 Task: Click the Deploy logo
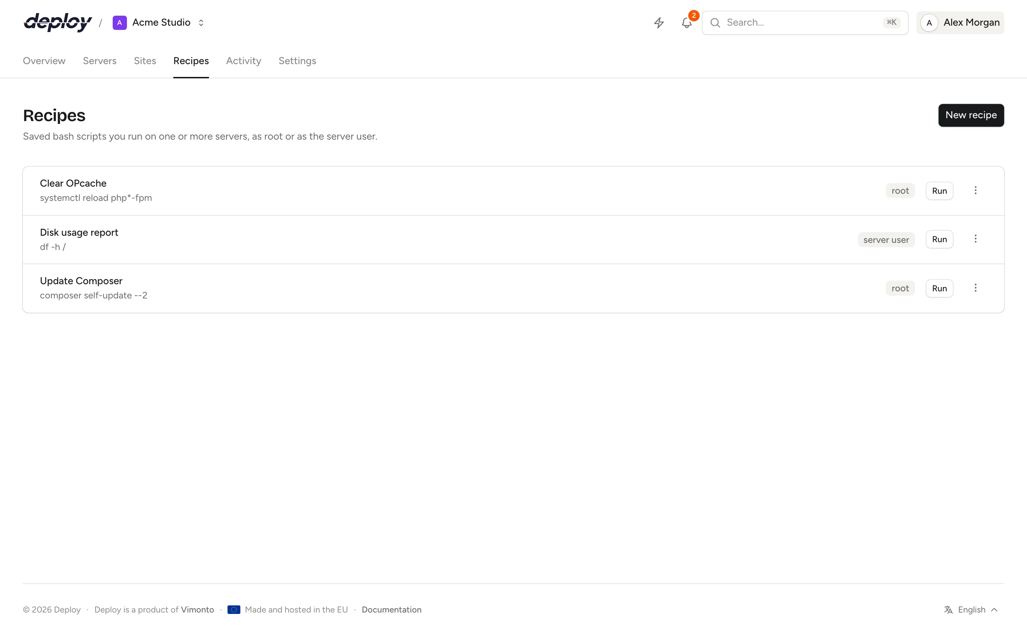click(58, 22)
